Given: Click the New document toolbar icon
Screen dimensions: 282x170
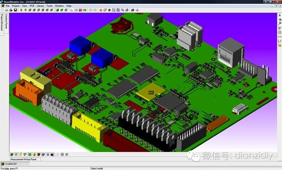Looking at the screenshot, I should (x=2, y=10).
